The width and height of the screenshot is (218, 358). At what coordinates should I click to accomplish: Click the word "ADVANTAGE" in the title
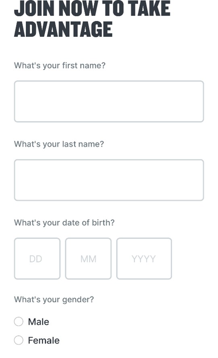(63, 29)
